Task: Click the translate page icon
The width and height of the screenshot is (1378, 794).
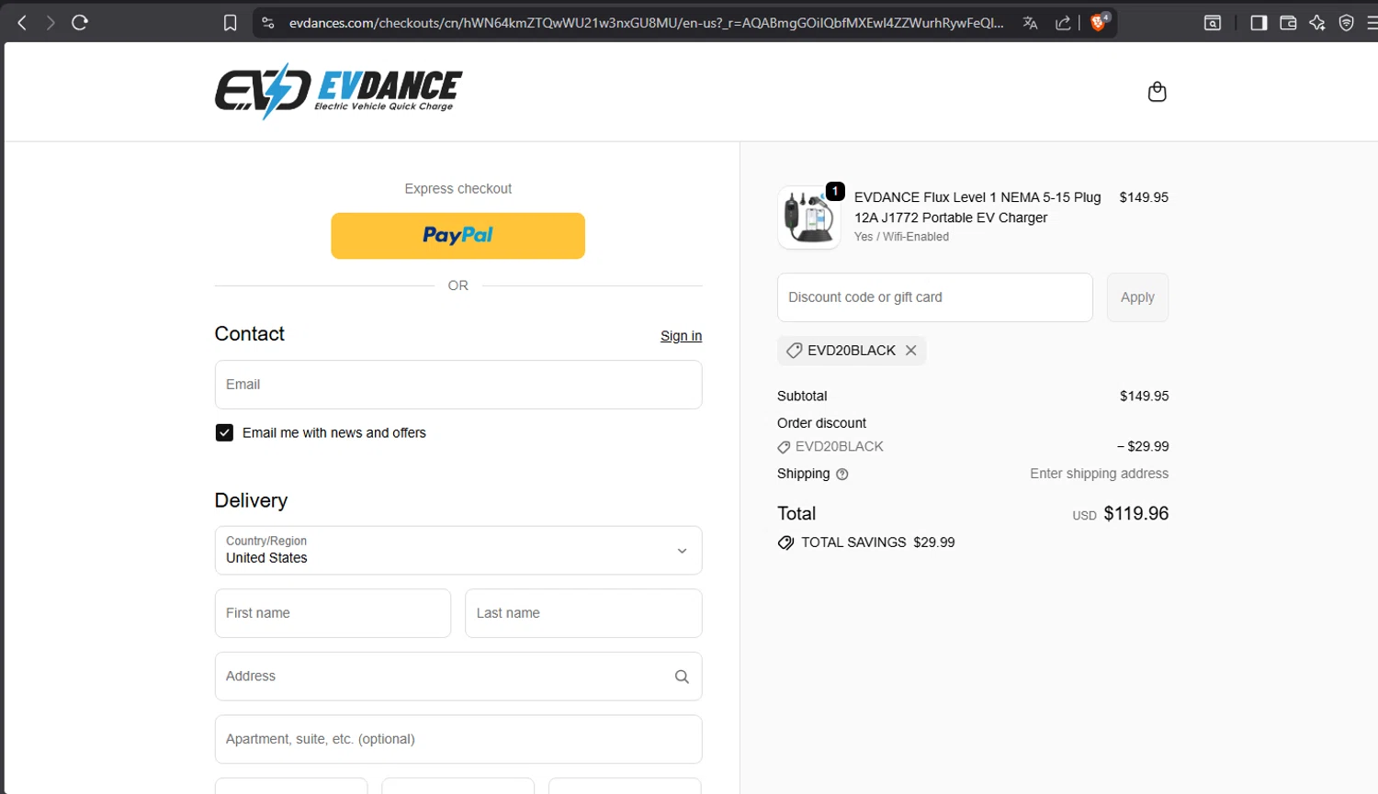Action: (1031, 23)
